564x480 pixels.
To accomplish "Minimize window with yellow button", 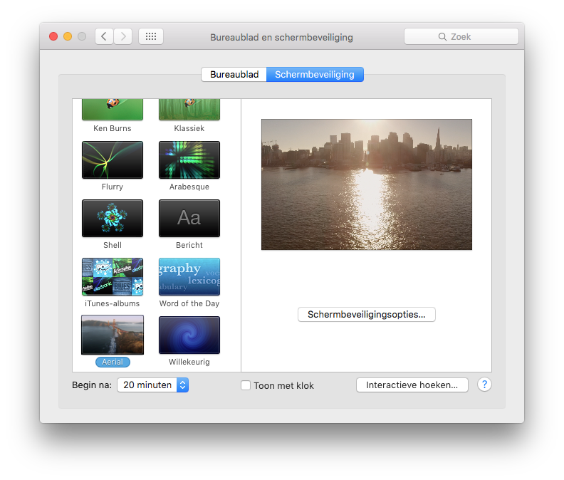I will pyautogui.click(x=68, y=36).
